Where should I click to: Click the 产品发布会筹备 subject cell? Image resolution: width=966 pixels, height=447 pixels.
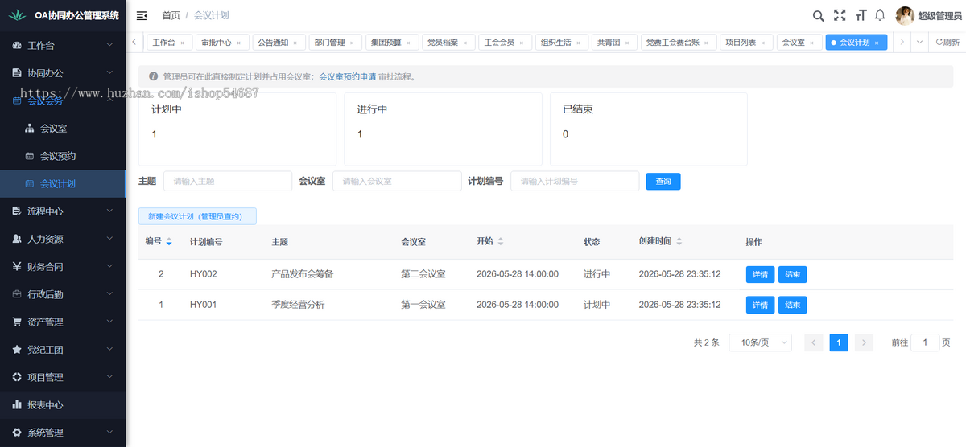[x=302, y=274]
